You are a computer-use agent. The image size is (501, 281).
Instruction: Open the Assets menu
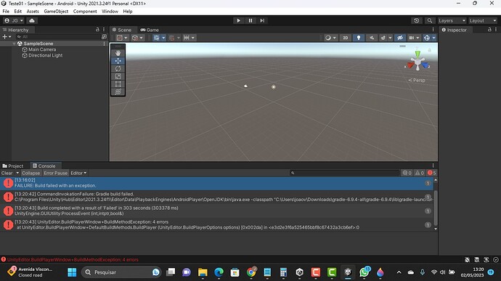[33, 11]
